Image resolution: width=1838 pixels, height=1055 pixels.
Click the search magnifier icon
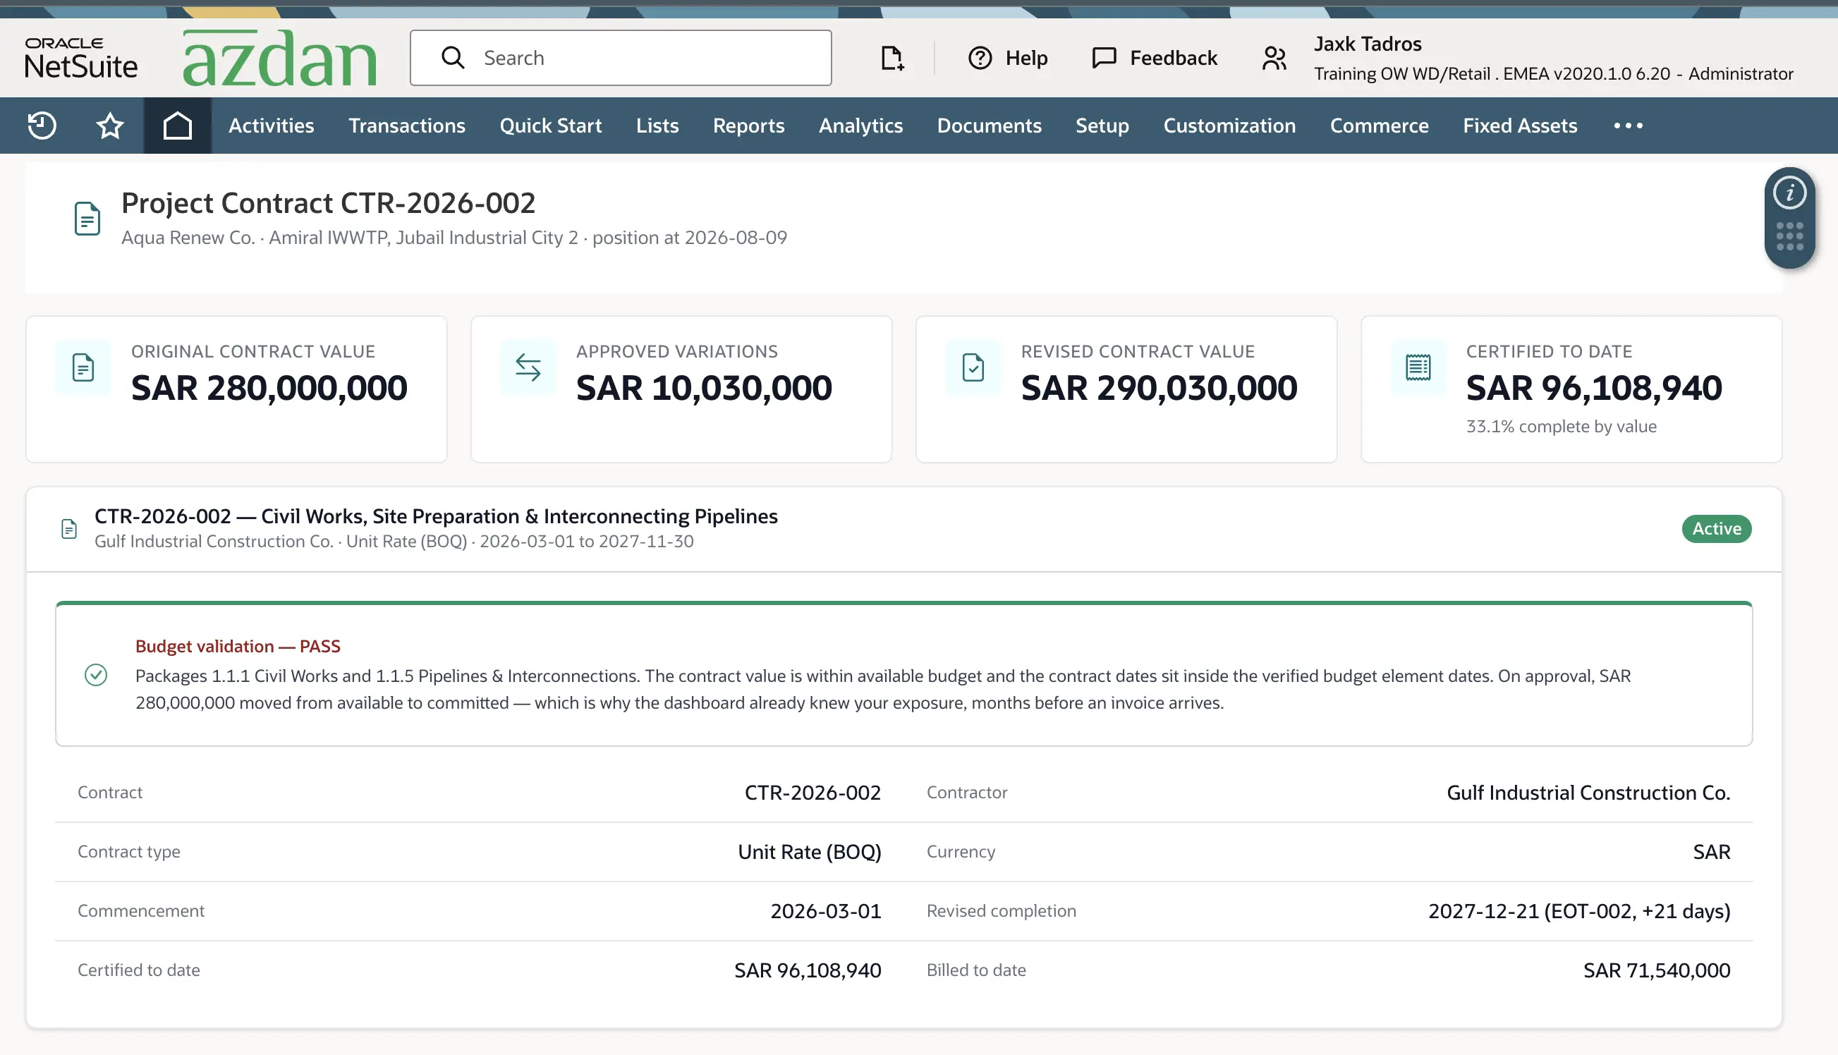coord(453,58)
